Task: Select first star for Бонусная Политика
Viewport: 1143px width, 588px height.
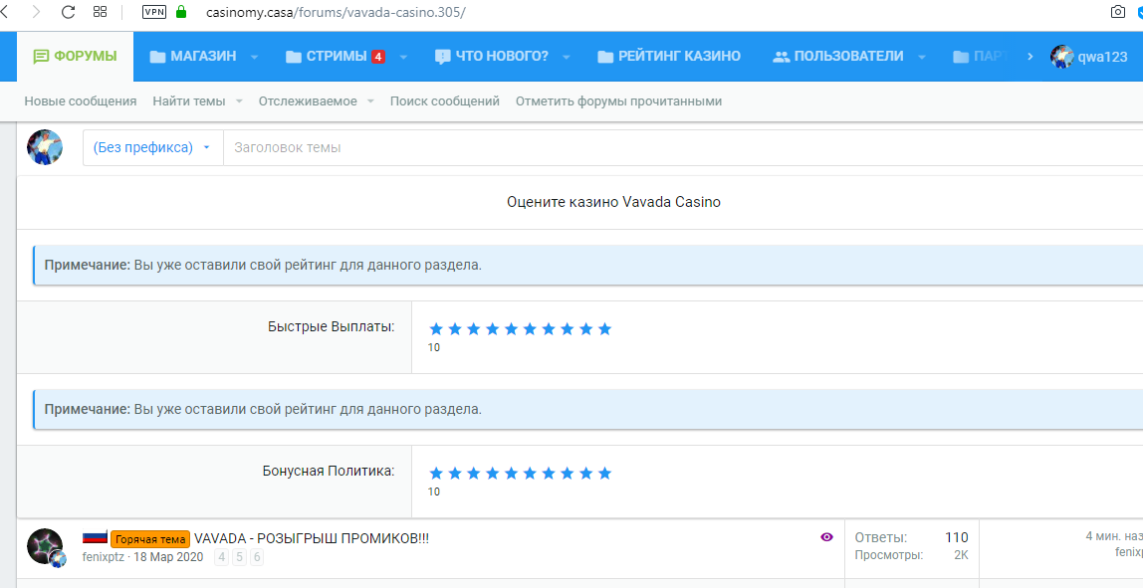Action: pyautogui.click(x=436, y=473)
